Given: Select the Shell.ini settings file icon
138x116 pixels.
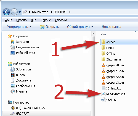Looking at the screenshot, I should point(103,100).
